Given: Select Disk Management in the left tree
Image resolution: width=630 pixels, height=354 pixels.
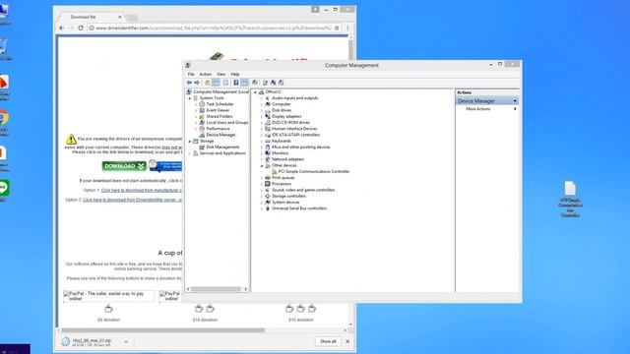Looking at the screenshot, I should click(222, 147).
